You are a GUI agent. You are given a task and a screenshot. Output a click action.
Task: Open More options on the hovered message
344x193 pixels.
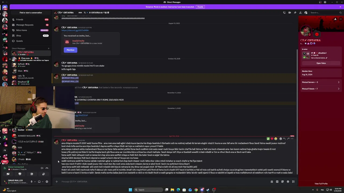pos(292,139)
